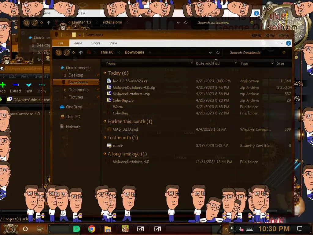Collapse the Last month (1) group
313x235 pixels.
point(105,138)
